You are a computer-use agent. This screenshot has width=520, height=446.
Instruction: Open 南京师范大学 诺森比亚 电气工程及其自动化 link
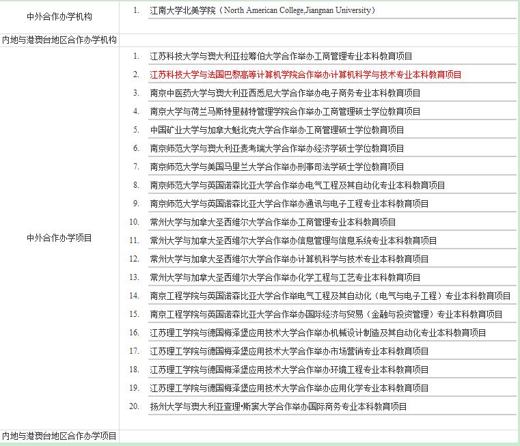point(297,185)
